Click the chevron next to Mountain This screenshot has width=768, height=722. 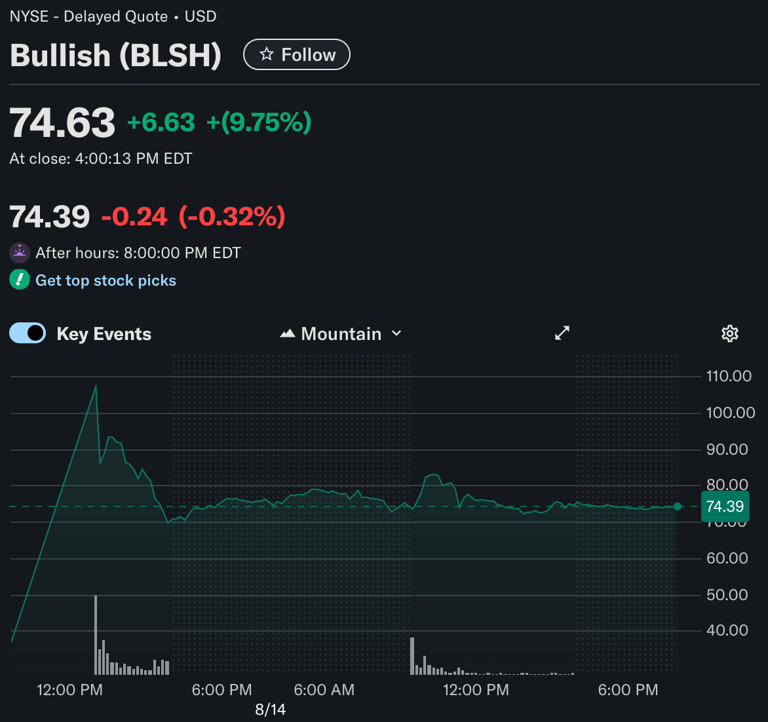(x=396, y=333)
